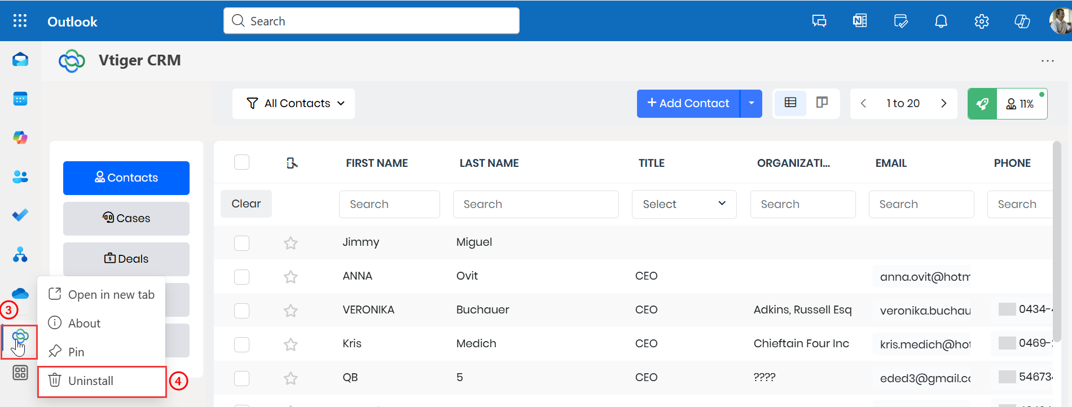Open My Day notes icon in header
The height and width of the screenshot is (407, 1072).
(901, 21)
